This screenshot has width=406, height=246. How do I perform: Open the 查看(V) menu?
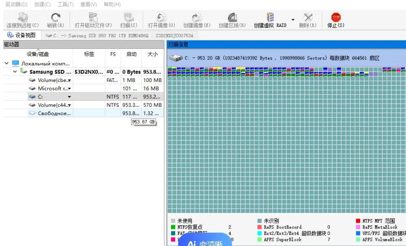pos(89,5)
